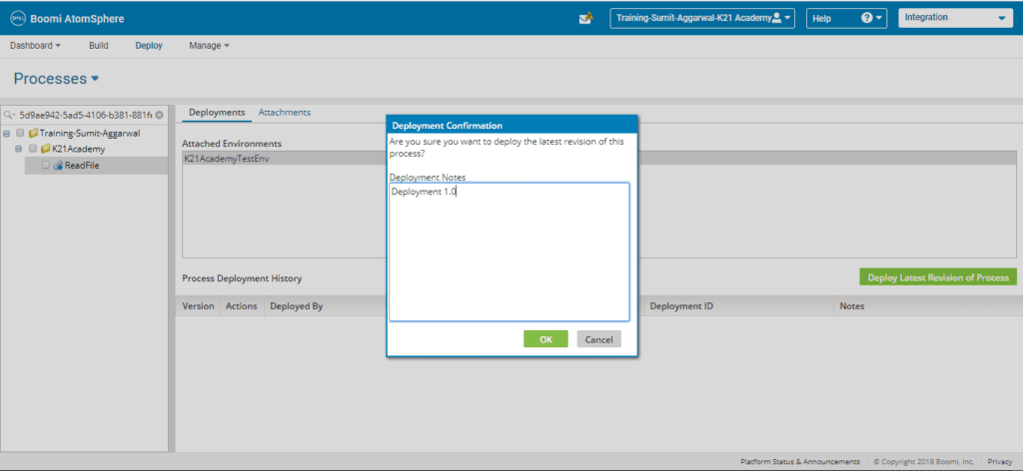Open the Privacy link in footer

pos(999,461)
